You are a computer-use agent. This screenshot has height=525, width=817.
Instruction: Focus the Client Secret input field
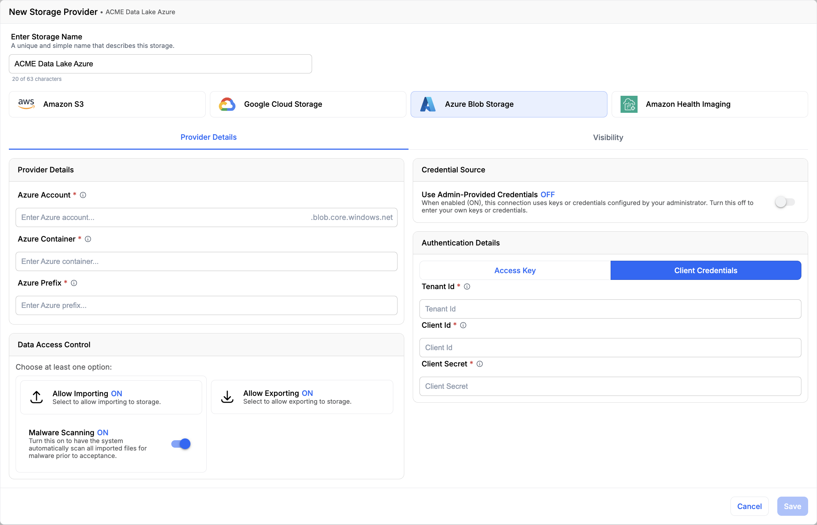(610, 386)
